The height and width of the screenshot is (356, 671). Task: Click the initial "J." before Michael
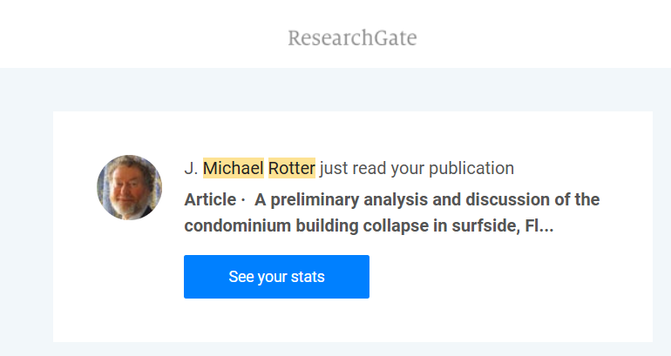click(192, 168)
